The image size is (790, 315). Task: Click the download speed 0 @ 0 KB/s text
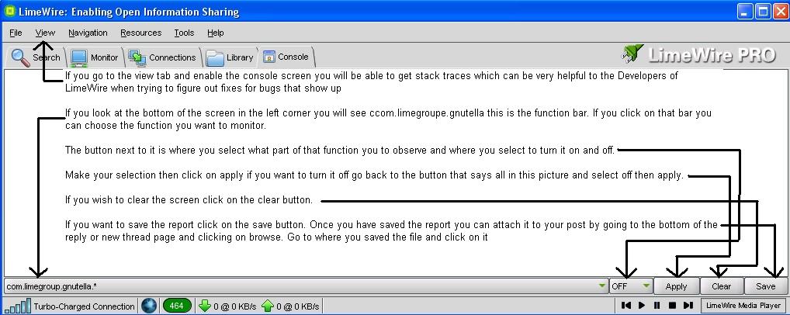click(x=235, y=306)
